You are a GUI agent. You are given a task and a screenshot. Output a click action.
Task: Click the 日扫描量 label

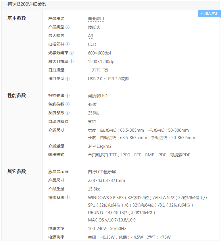tap(56, 70)
